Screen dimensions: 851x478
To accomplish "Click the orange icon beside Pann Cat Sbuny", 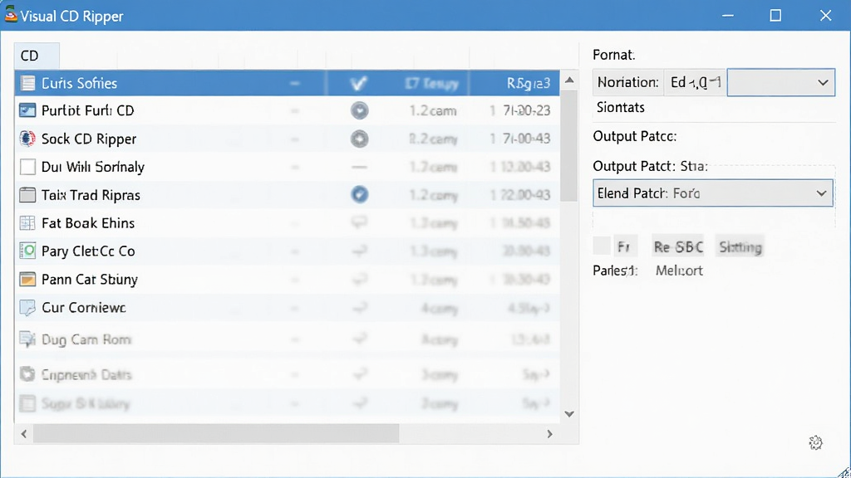I will click(27, 279).
